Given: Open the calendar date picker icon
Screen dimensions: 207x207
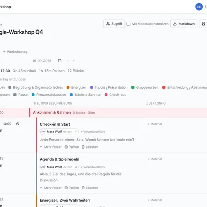Looking at the screenshot, I should click(x=60, y=61).
